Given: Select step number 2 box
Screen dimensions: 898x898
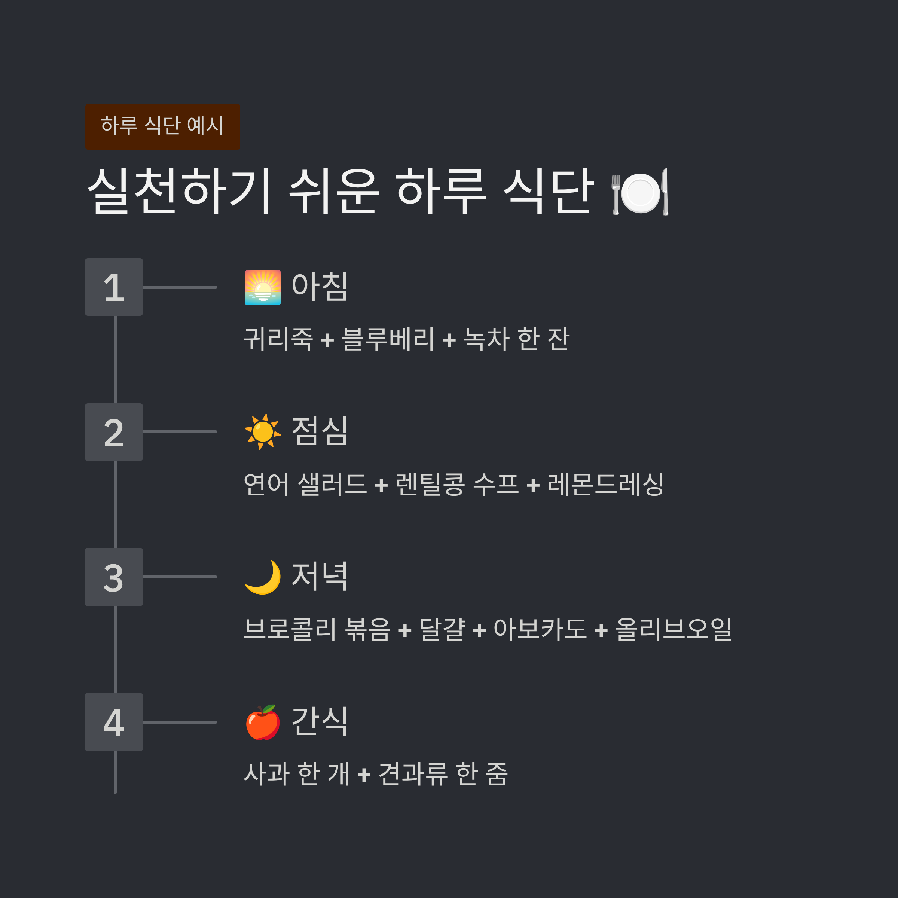Looking at the screenshot, I should pyautogui.click(x=114, y=432).
